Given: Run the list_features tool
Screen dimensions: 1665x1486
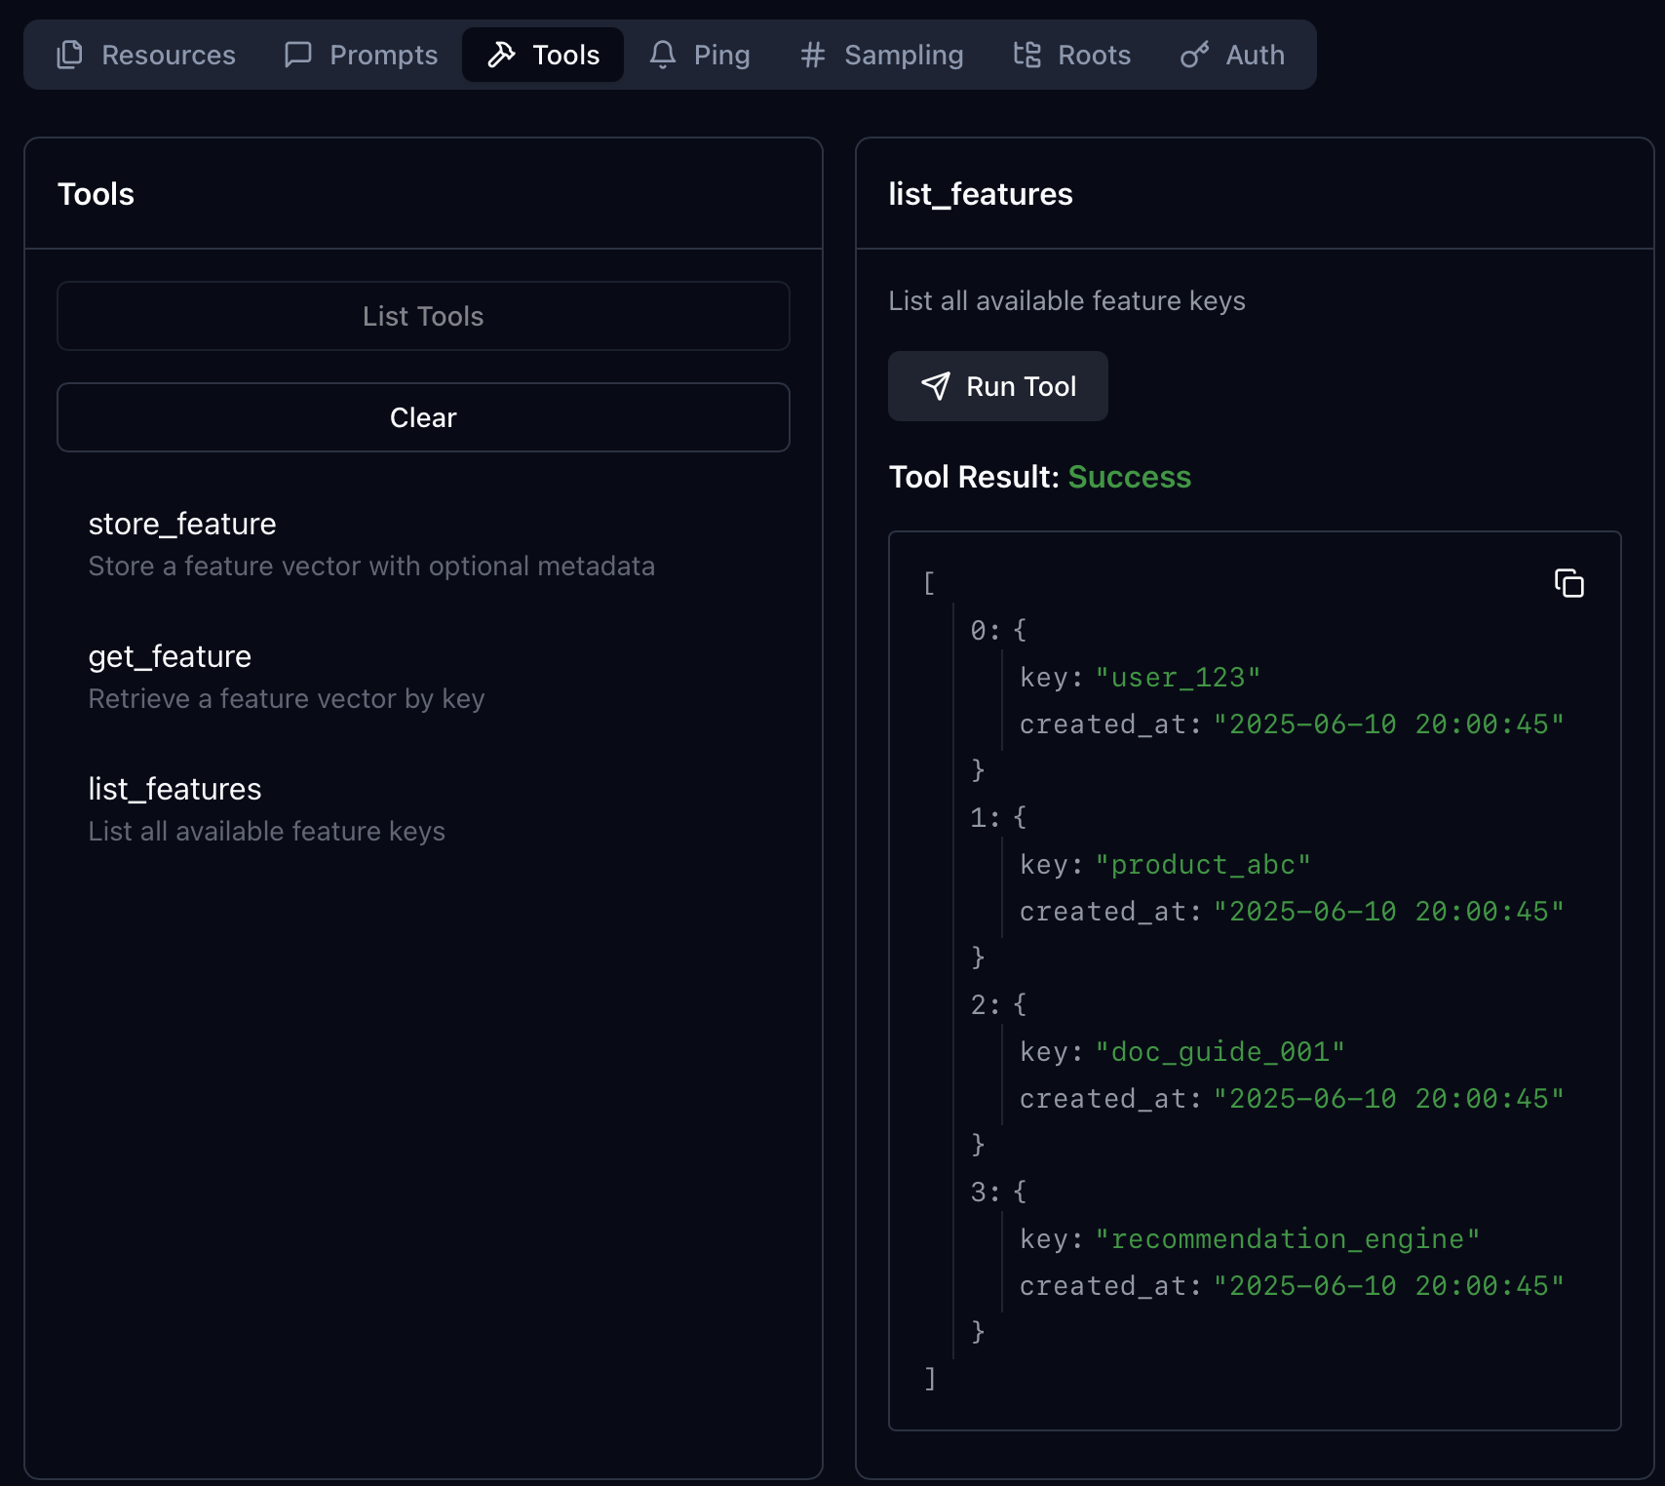Looking at the screenshot, I should 998,386.
